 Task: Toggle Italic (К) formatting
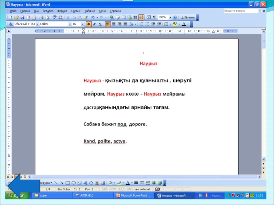95,24
